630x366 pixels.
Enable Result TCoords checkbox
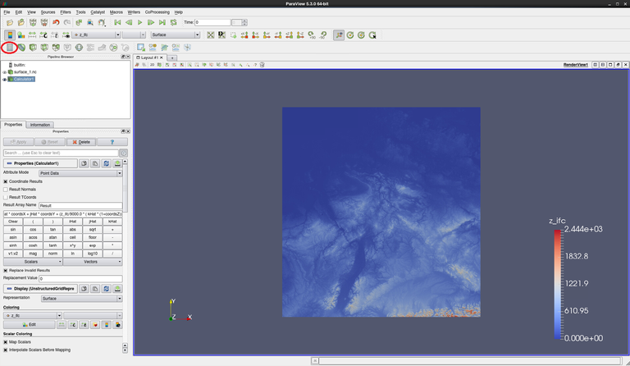click(6, 197)
